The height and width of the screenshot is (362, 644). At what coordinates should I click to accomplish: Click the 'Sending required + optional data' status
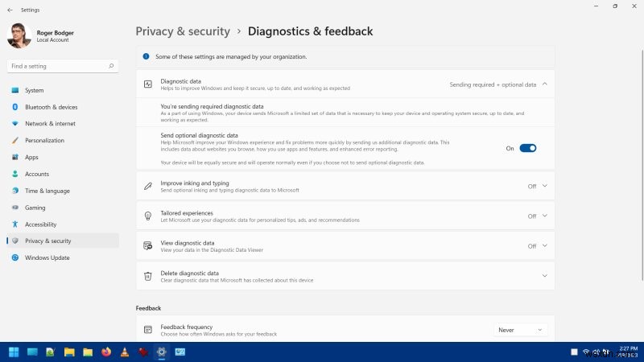493,84
